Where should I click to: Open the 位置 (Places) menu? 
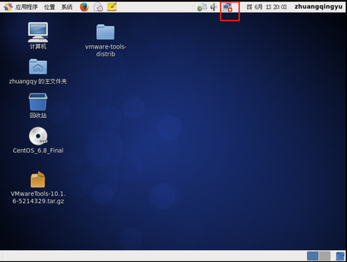pos(49,7)
